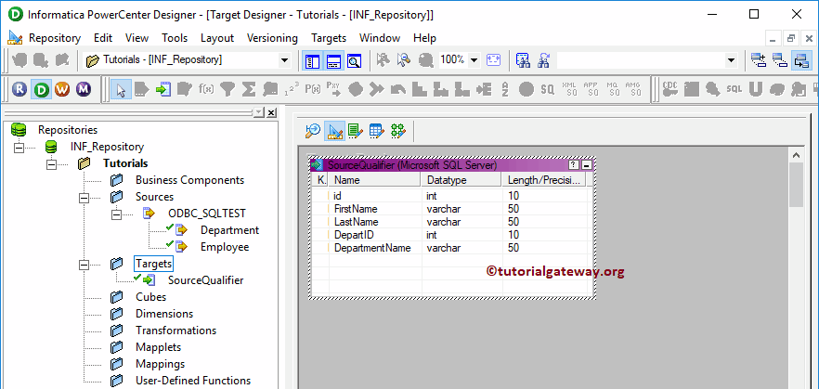
Task: Open the Mapping Designer tool icon
Action: 397,131
